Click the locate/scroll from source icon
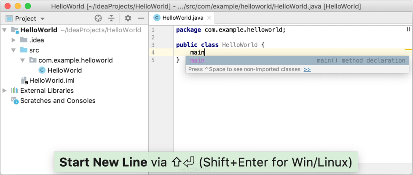 point(98,18)
